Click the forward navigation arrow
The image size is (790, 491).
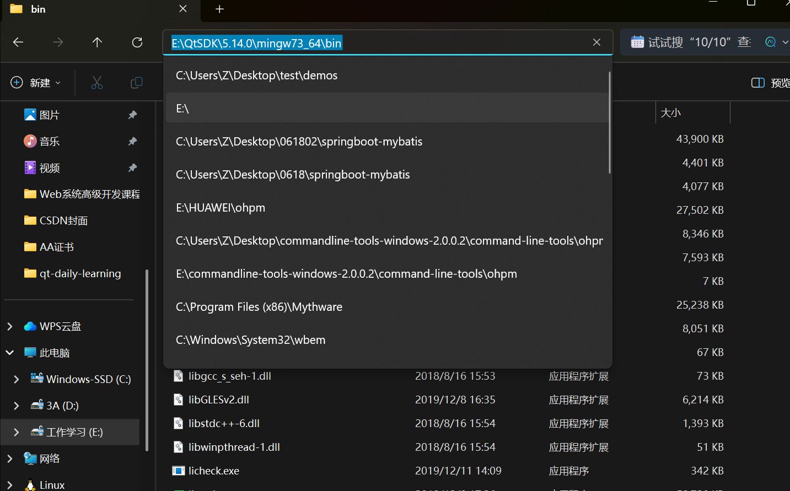[x=58, y=42]
